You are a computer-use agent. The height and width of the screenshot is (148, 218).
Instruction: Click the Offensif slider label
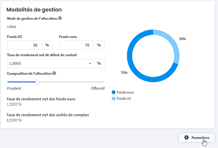98,88
